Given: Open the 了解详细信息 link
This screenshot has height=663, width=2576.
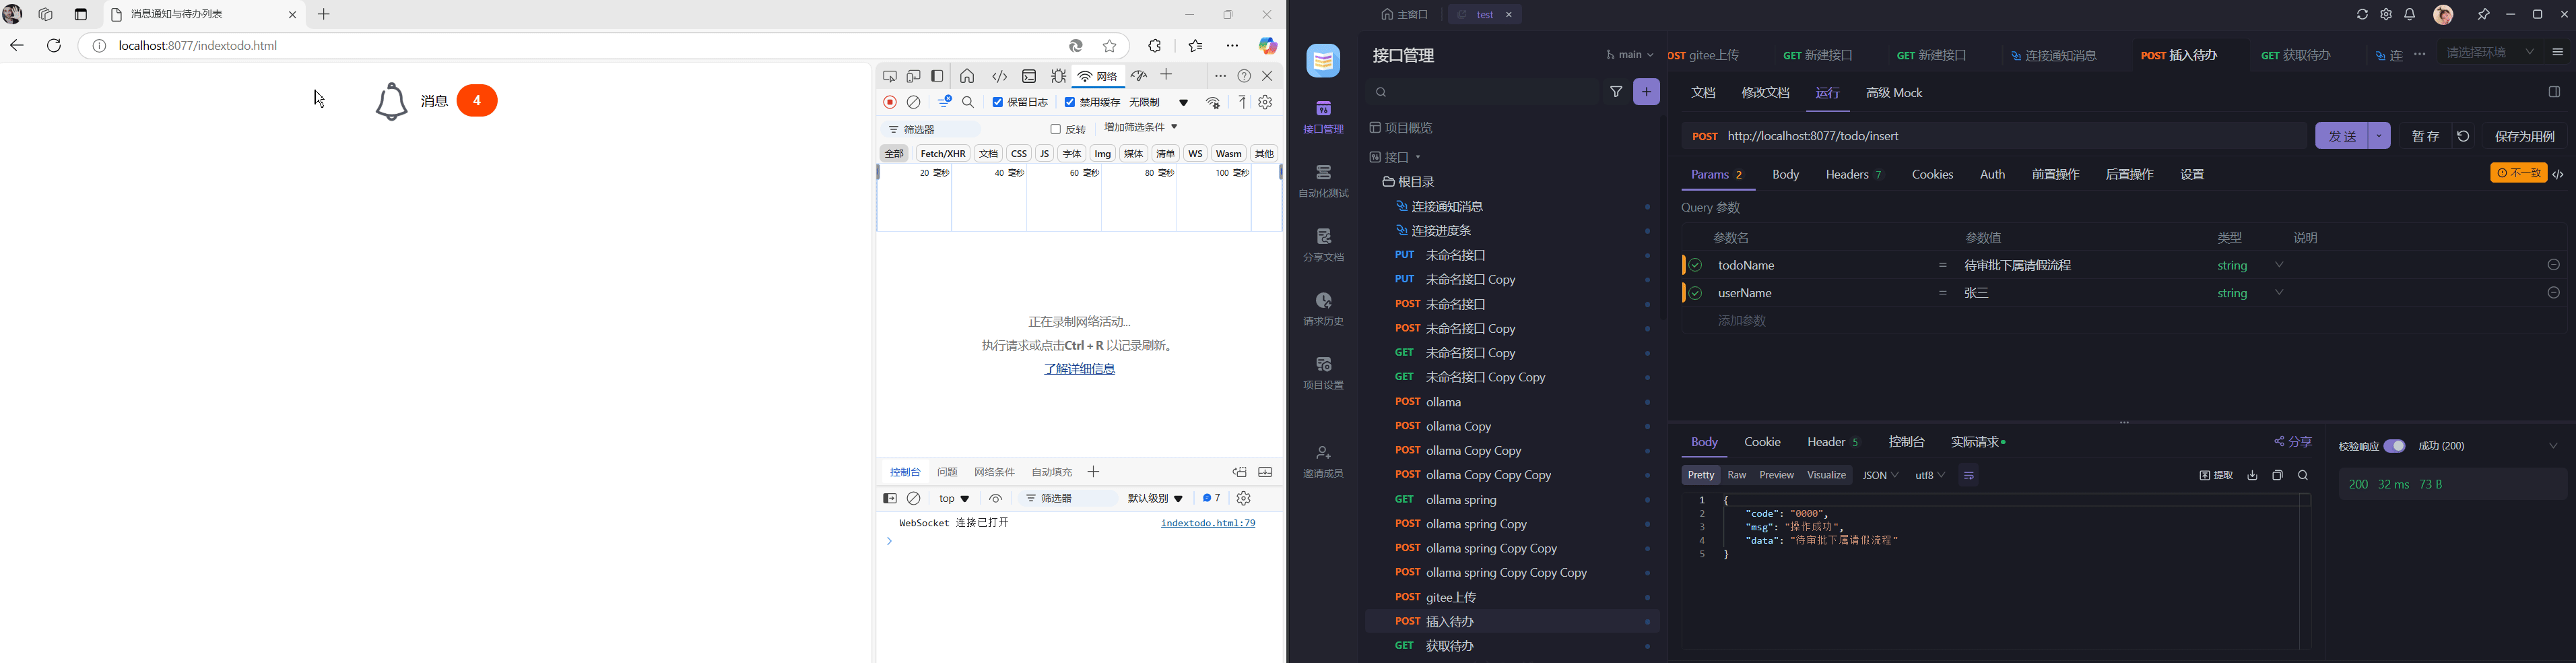Looking at the screenshot, I should point(1079,369).
